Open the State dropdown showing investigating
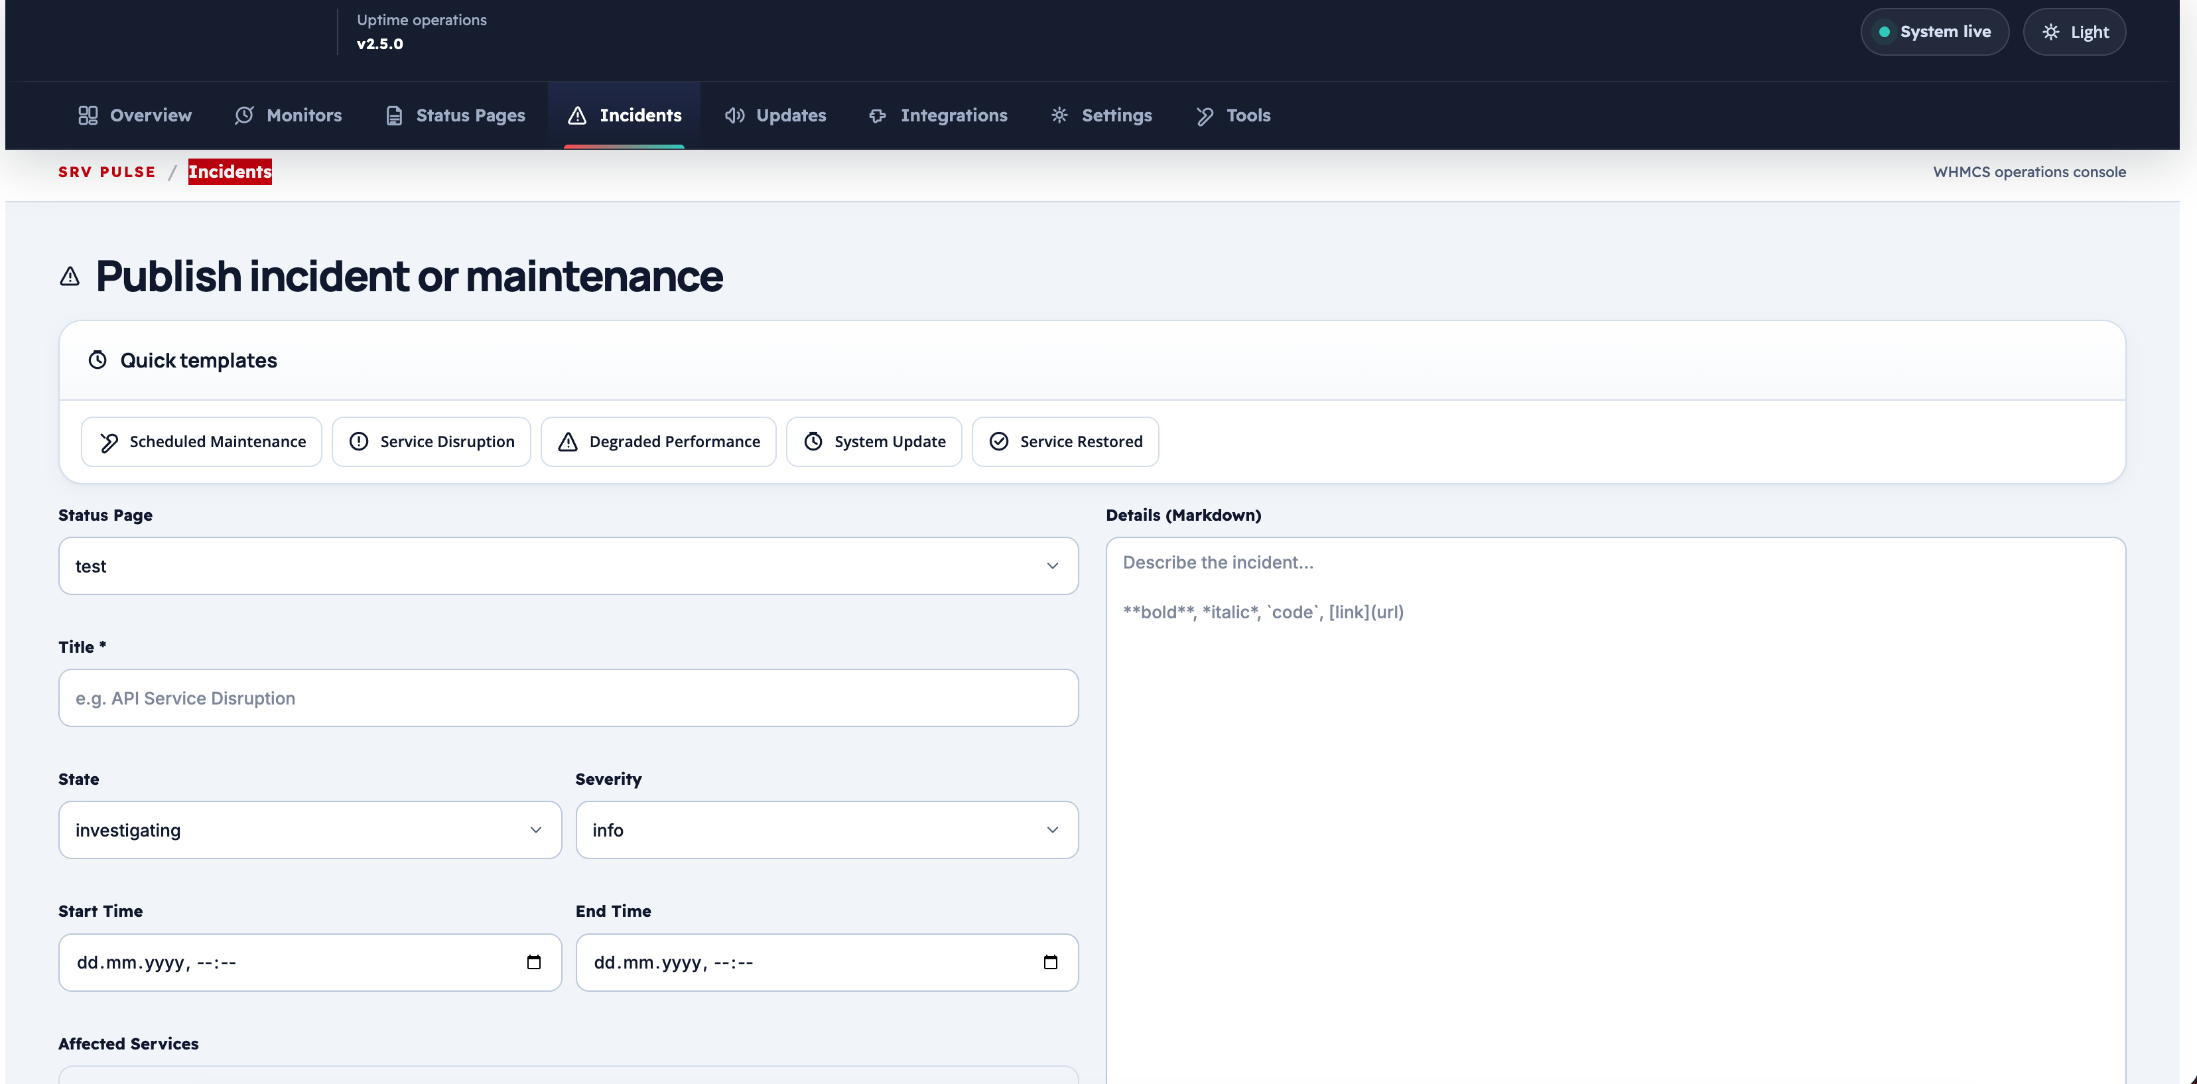 [x=310, y=830]
